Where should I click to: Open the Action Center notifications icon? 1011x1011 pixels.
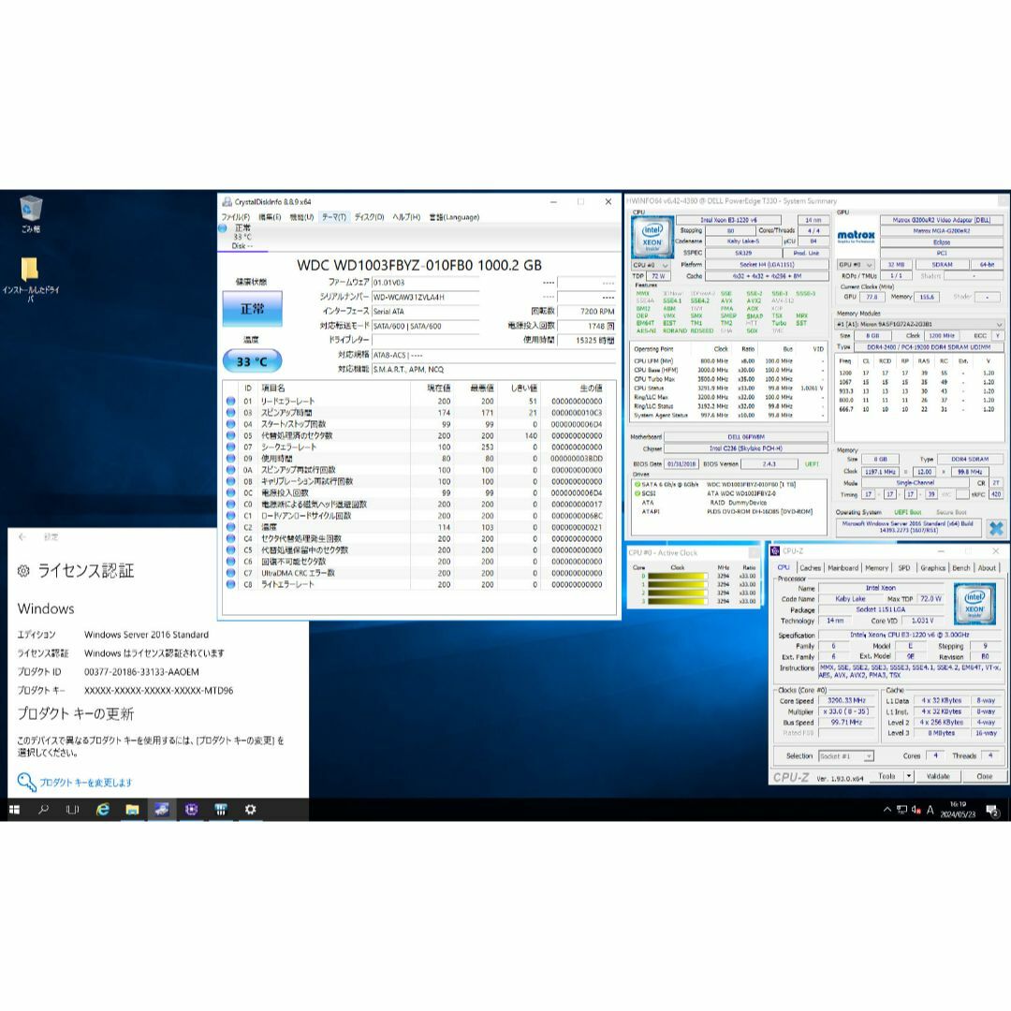[x=992, y=811]
